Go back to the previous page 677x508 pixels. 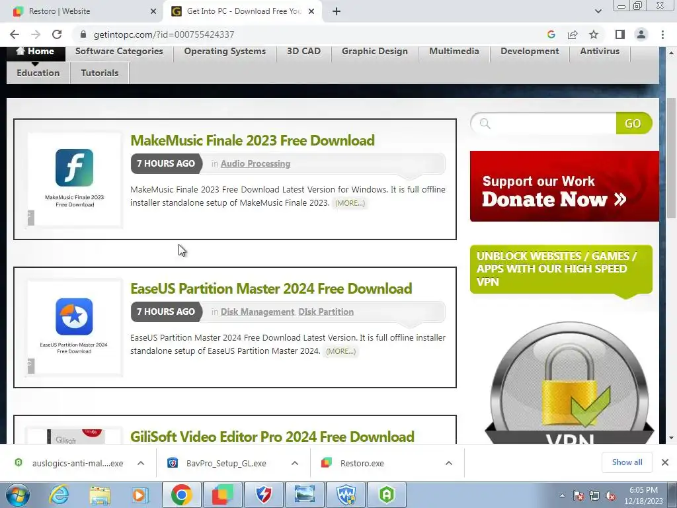15,34
